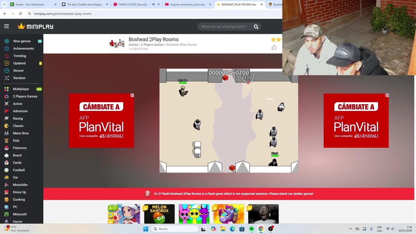Click the Boxhead game canvas
Viewport: 416px width, 234px height.
(228, 121)
